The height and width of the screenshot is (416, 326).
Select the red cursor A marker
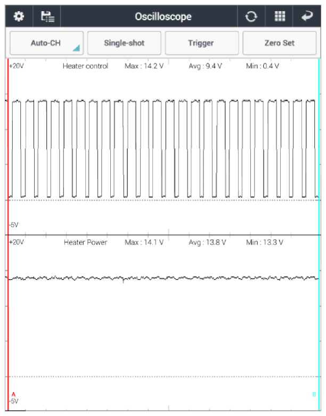[x=13, y=394]
